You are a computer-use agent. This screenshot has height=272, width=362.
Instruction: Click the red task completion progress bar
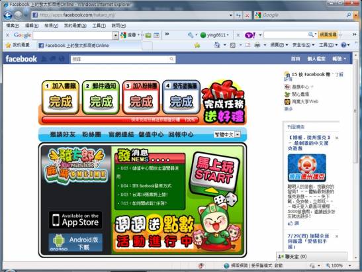(x=120, y=120)
